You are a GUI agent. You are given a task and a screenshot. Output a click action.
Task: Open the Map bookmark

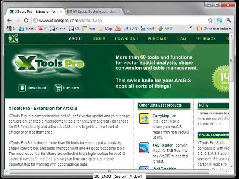point(105,28)
